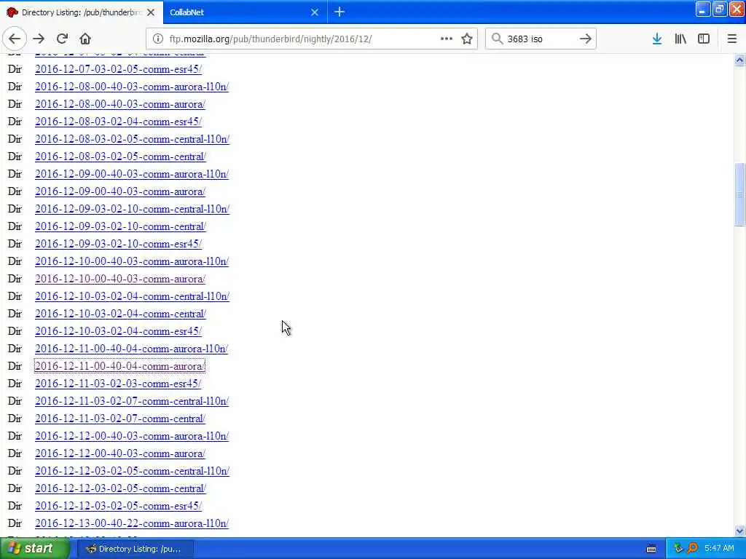Open 2016-12-10-03-02-04-comm-esr45 directory
Viewport: 746px width, 559px height.
[x=119, y=331]
